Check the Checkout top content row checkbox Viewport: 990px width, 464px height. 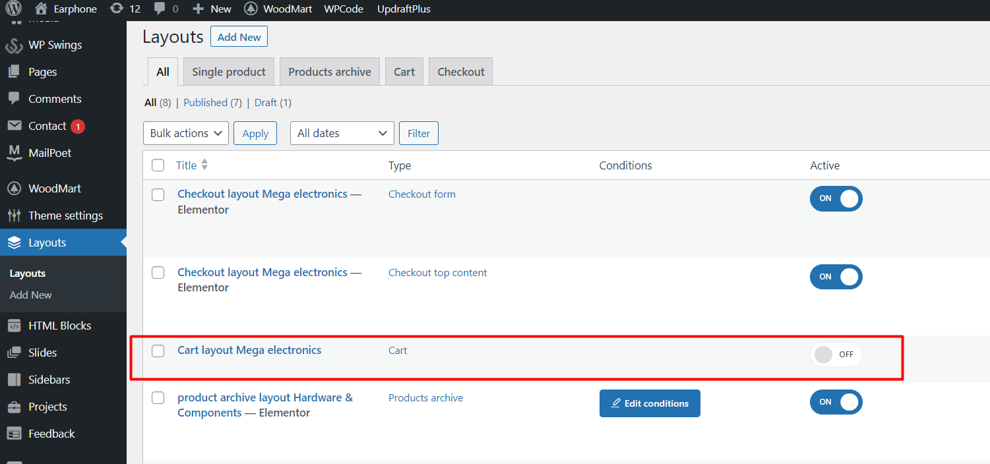(x=158, y=272)
